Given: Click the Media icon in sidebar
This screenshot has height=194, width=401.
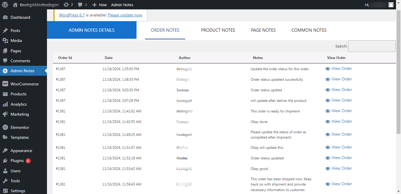Looking at the screenshot, I should pyautogui.click(x=5, y=41).
